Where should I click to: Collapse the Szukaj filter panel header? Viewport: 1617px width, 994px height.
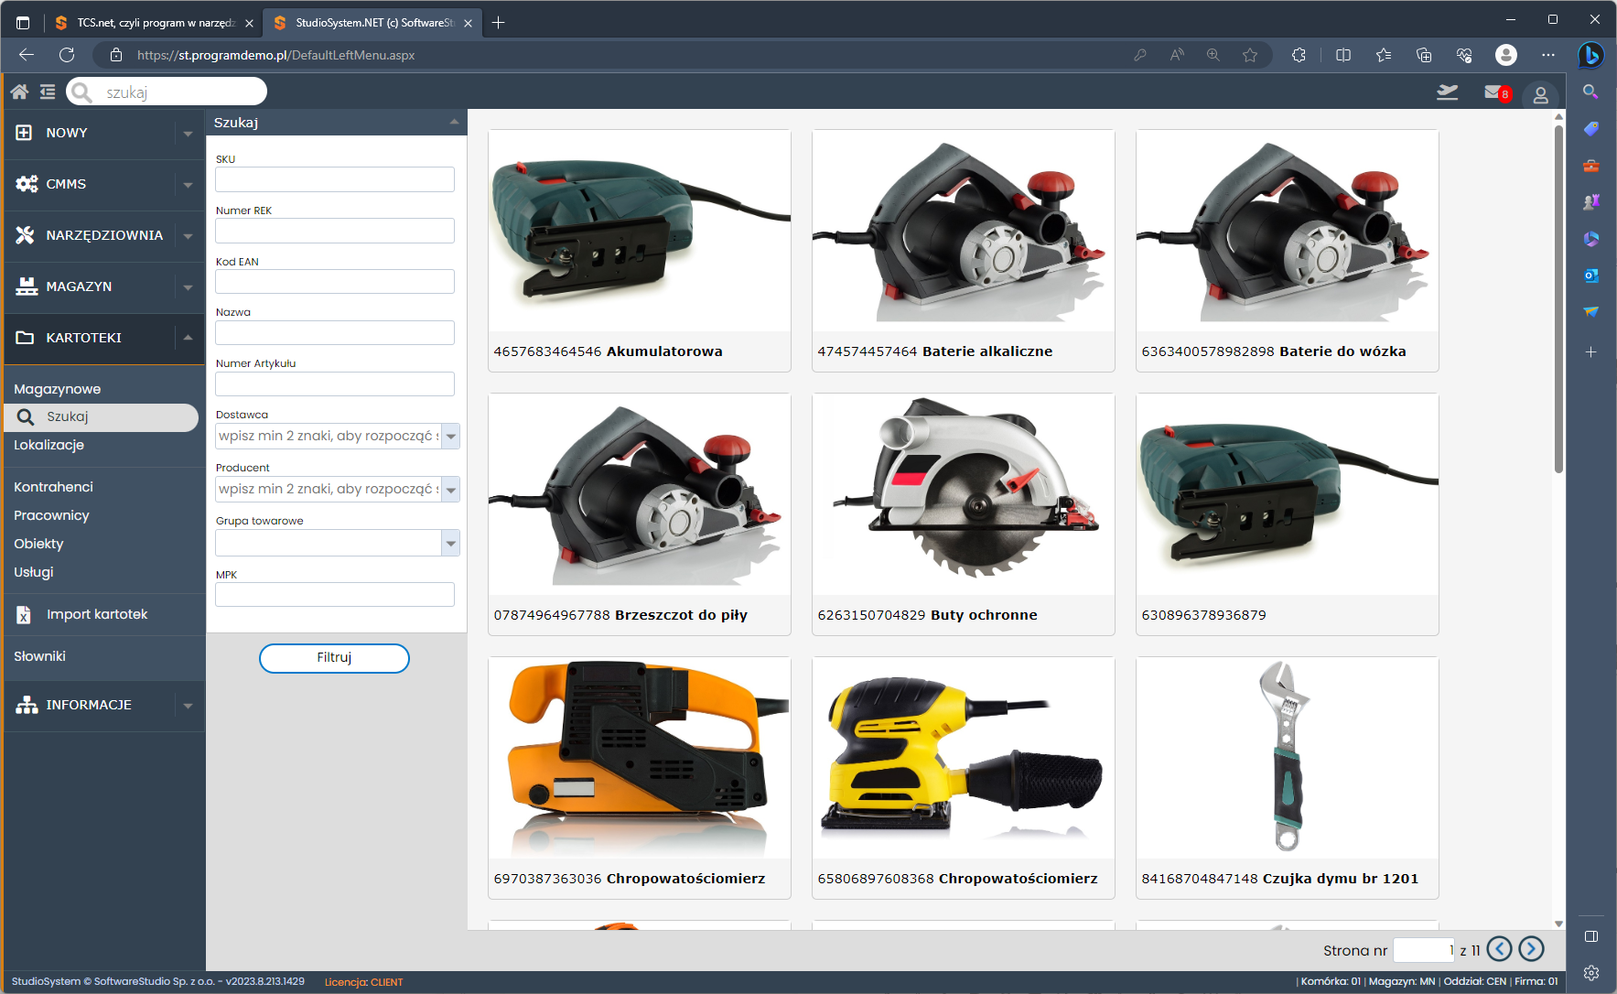tap(454, 123)
